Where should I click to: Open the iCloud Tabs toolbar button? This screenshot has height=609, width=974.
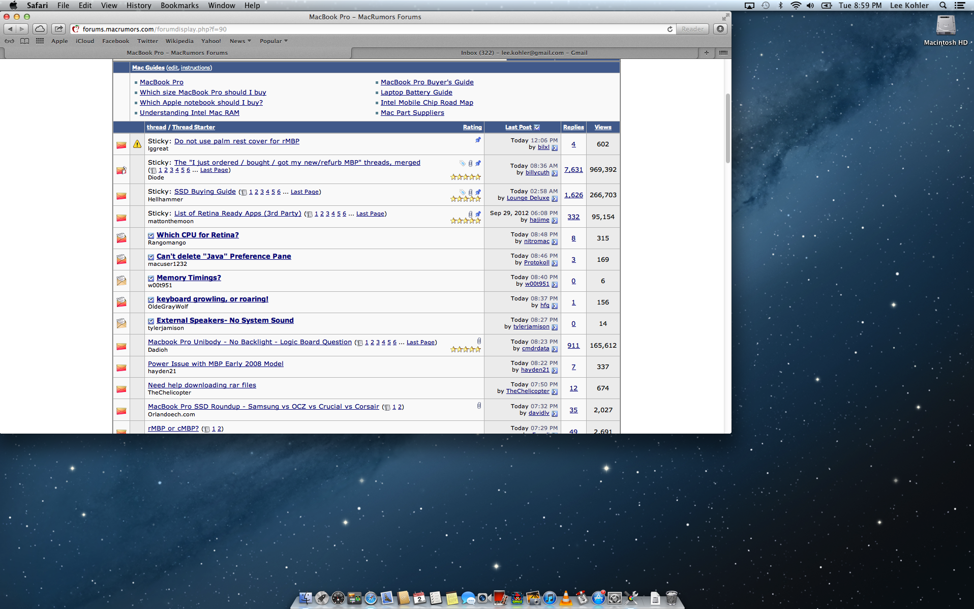(40, 29)
